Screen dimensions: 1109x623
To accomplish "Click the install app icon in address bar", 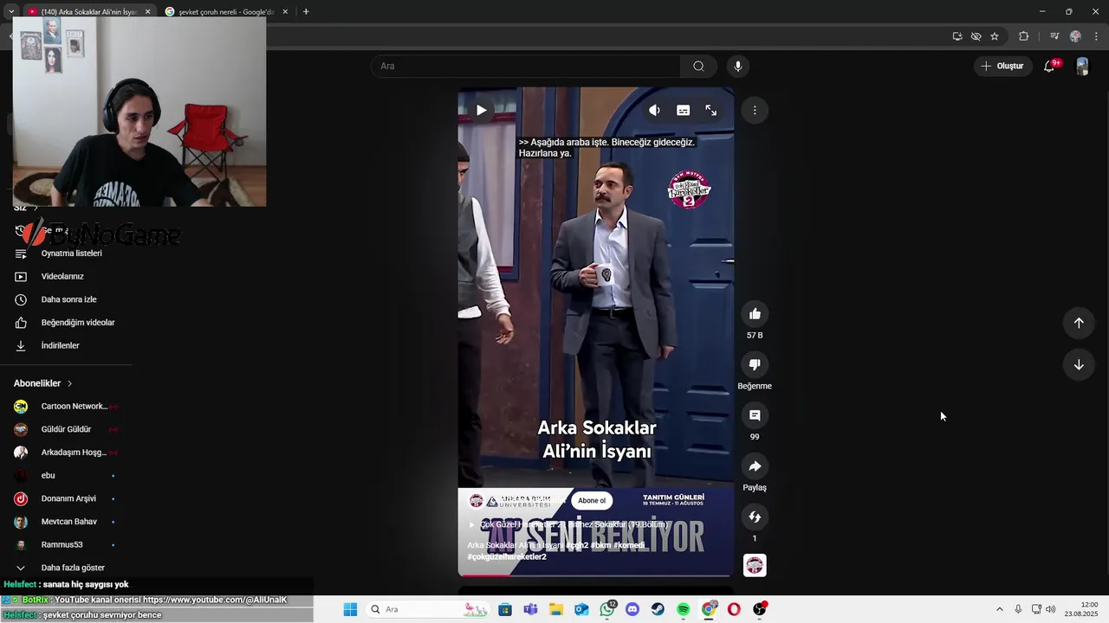I will click(x=957, y=36).
